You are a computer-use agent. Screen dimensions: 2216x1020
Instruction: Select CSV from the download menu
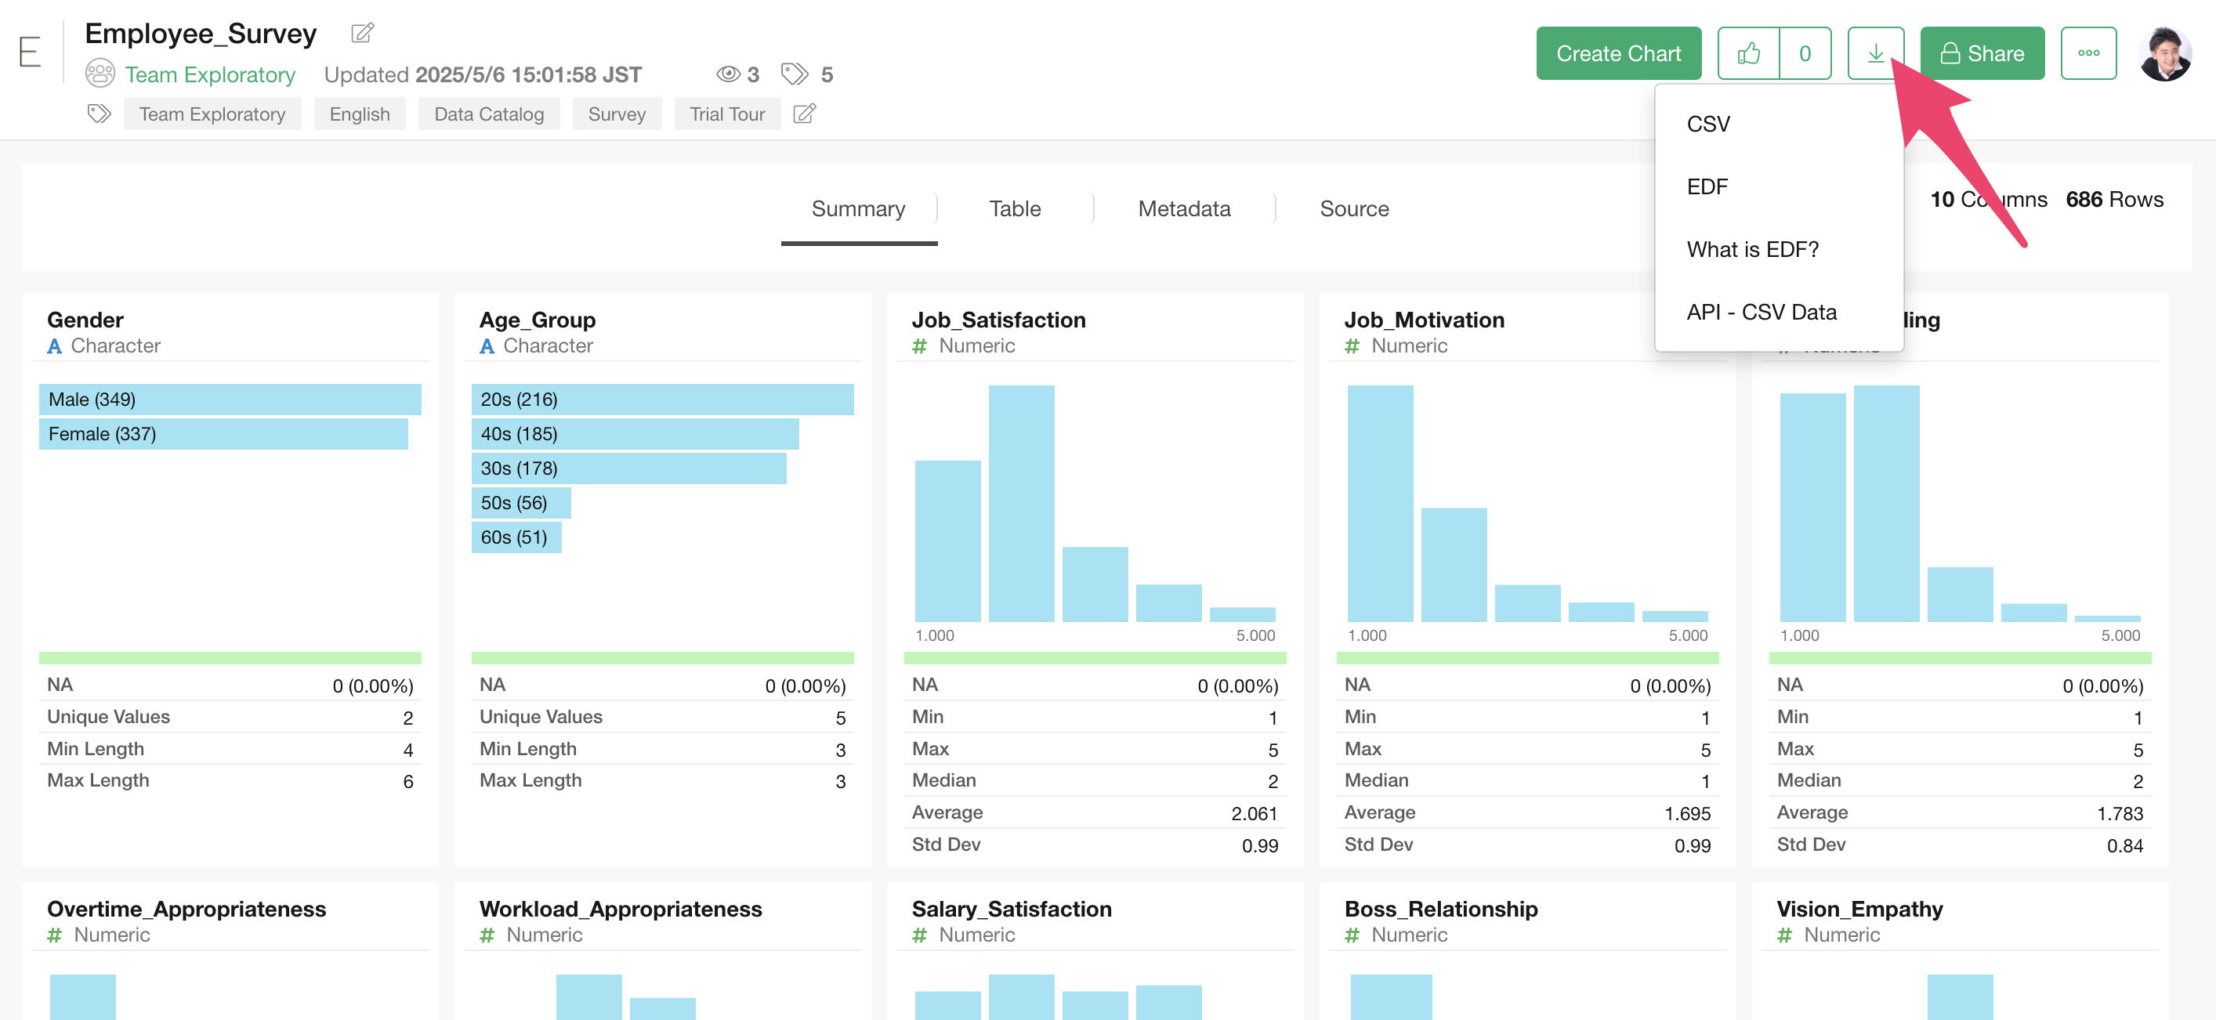(1707, 124)
